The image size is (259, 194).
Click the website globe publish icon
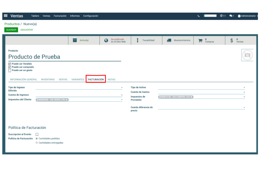coord(106,40)
